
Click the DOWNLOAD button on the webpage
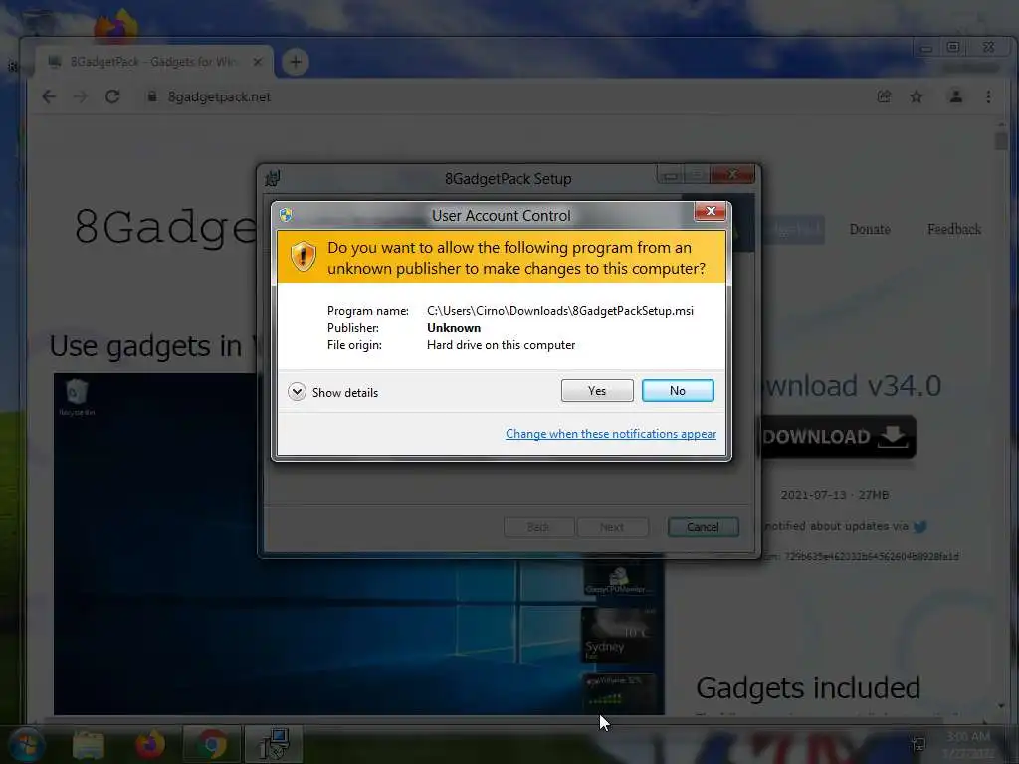coord(836,437)
